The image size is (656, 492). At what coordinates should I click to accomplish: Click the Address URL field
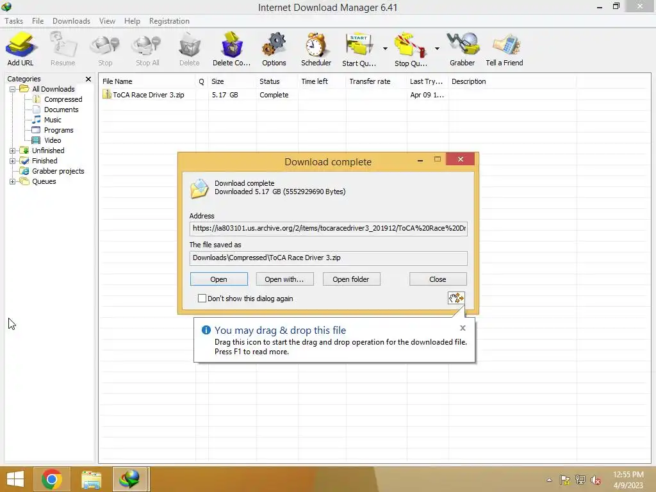click(x=329, y=229)
